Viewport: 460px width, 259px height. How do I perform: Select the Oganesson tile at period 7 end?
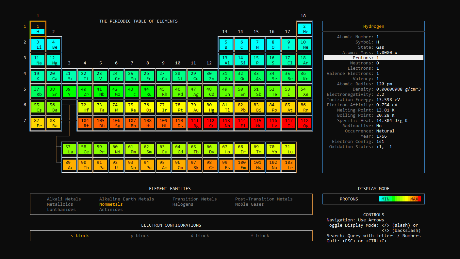pyautogui.click(x=304, y=123)
